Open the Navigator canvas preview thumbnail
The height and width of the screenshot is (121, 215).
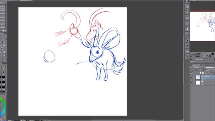(202, 26)
